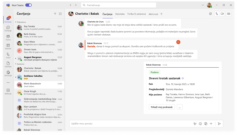Open chat with Ray Tanaka
The height and width of the screenshot is (135, 237).
(39, 28)
